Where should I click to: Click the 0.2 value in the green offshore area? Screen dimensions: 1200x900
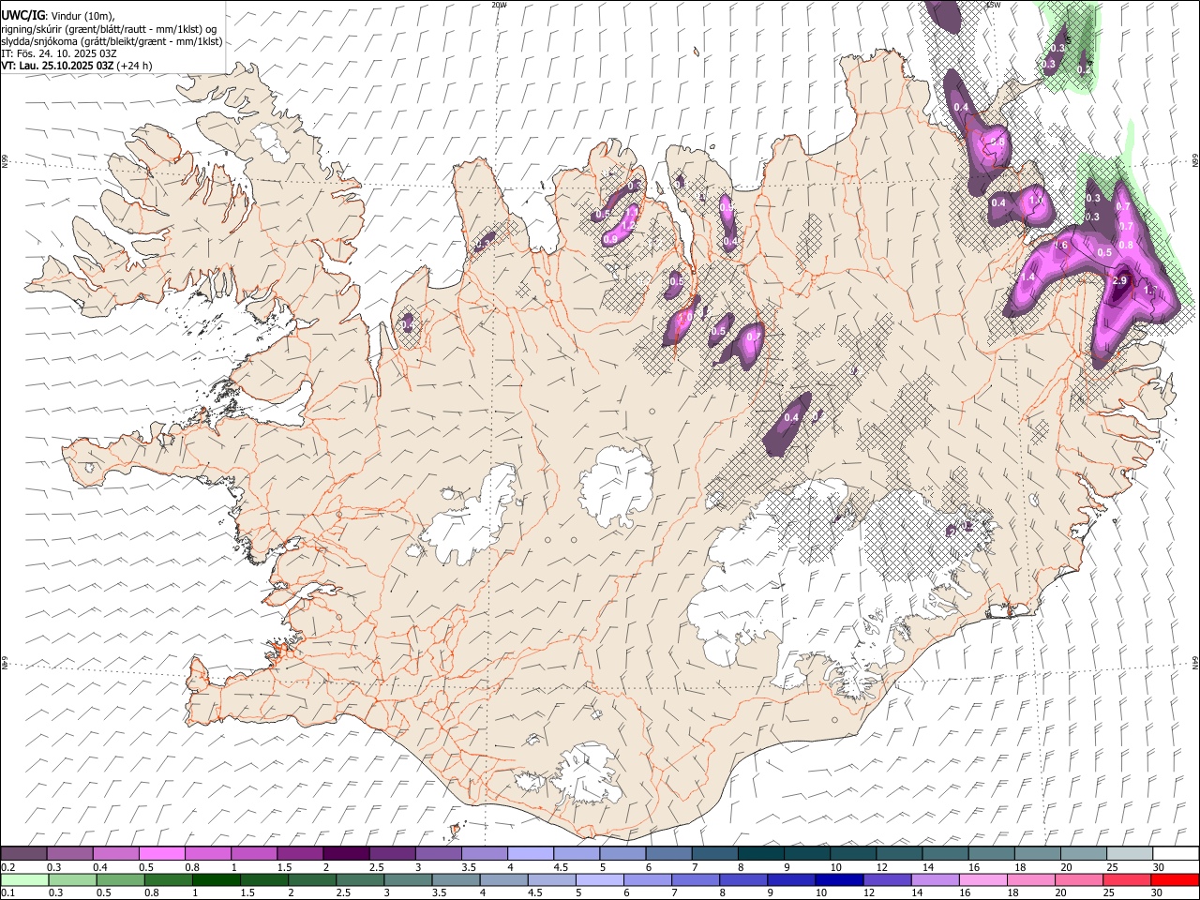(1084, 69)
